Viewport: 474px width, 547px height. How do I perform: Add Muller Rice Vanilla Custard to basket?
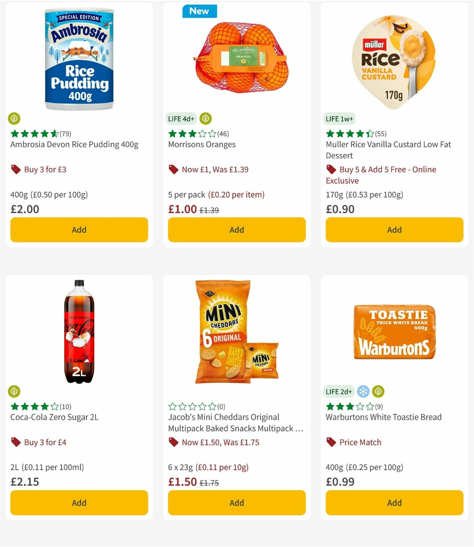coord(394,229)
